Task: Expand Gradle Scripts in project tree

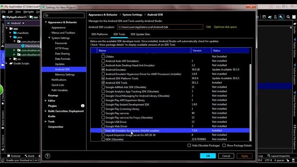Action: [x=7, y=64]
